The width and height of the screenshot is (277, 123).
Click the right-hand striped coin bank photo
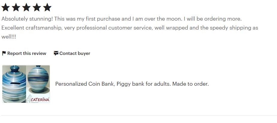point(38,79)
